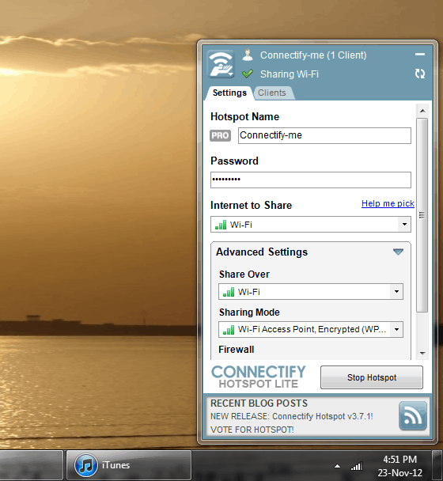Click the Connectify-me (1 Client) status text
Screen dimensions: 443x481
pos(313,55)
